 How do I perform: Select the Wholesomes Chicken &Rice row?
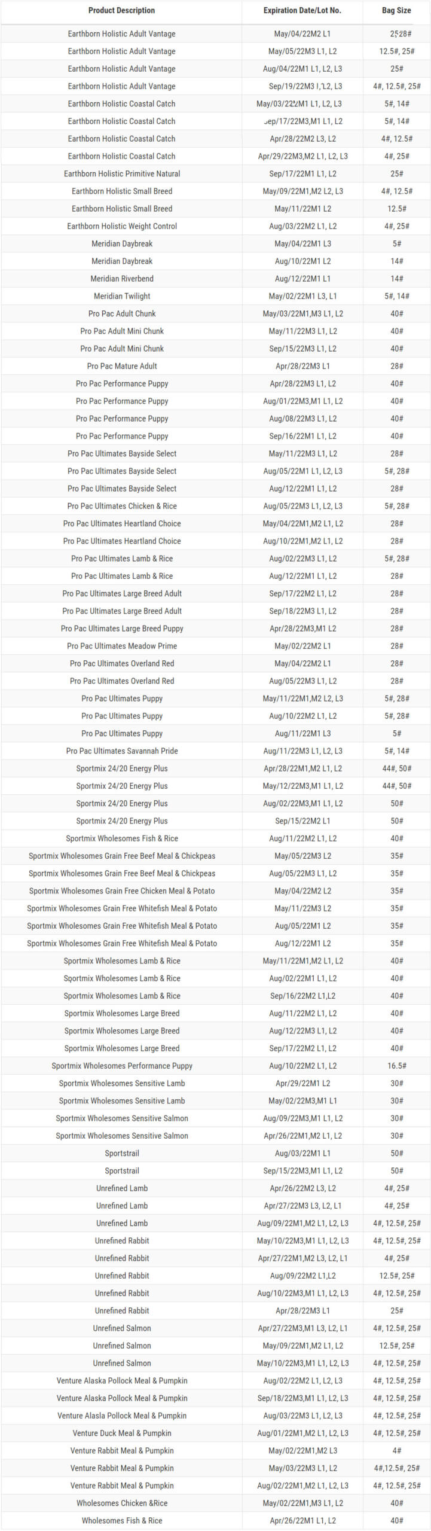point(122,1503)
